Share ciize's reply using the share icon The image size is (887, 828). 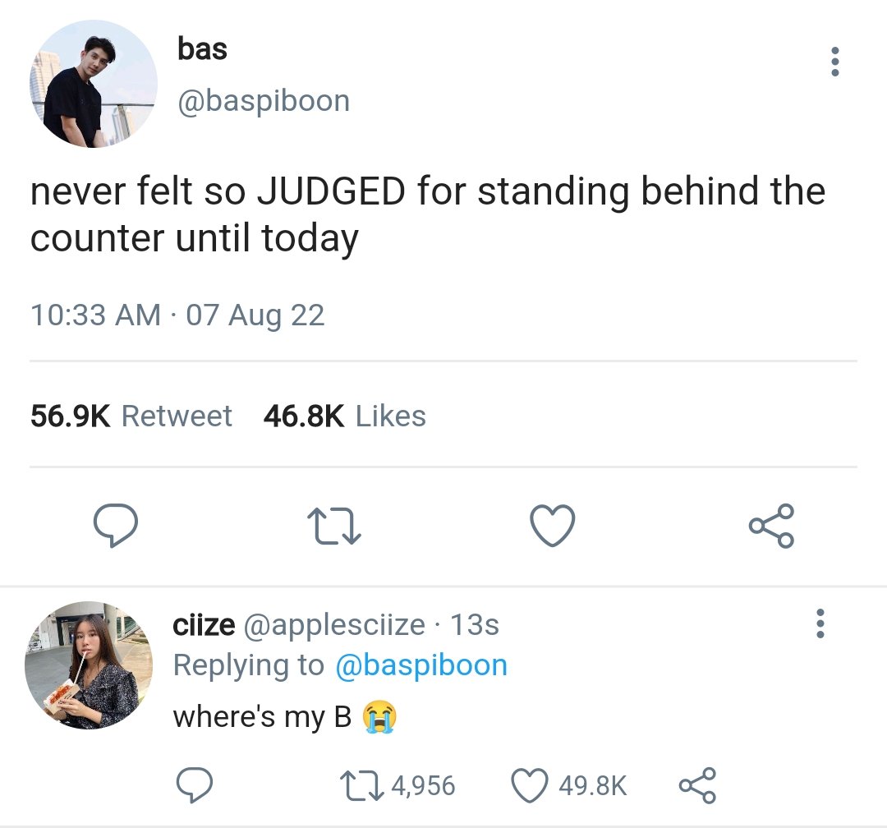pos(697,785)
